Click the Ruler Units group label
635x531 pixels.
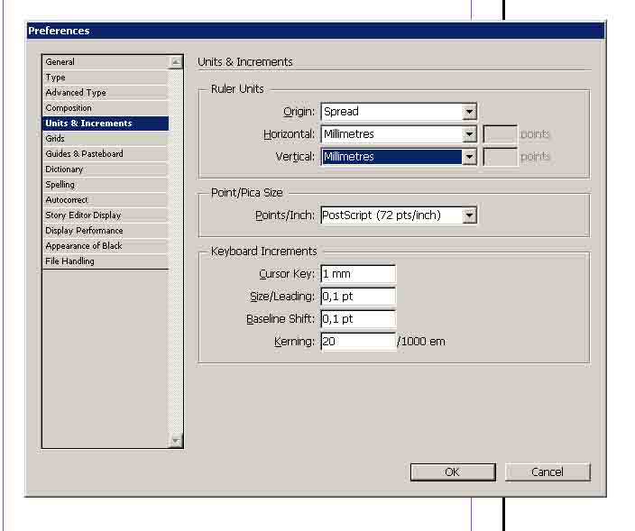pyautogui.click(x=237, y=89)
